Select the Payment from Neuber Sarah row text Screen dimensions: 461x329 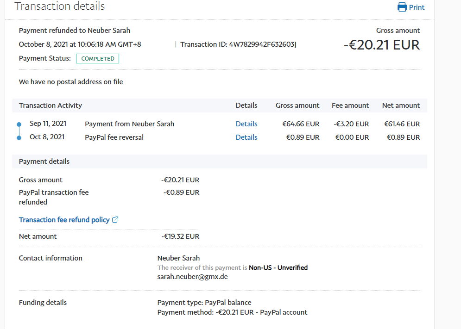[x=129, y=124]
